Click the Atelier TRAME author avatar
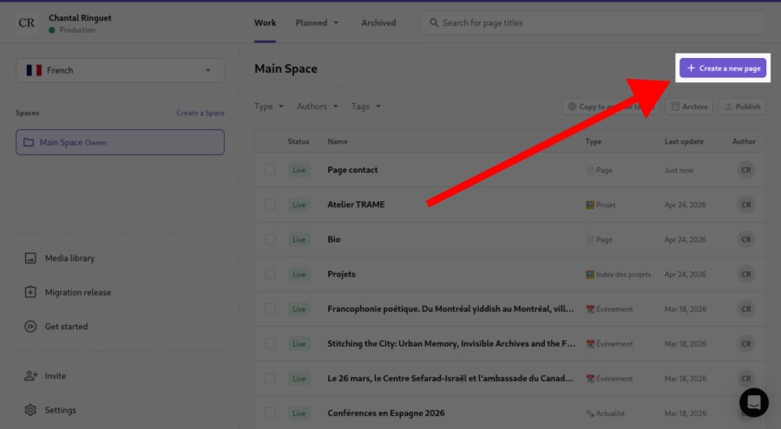Screen dimensions: 781x429 745,205
